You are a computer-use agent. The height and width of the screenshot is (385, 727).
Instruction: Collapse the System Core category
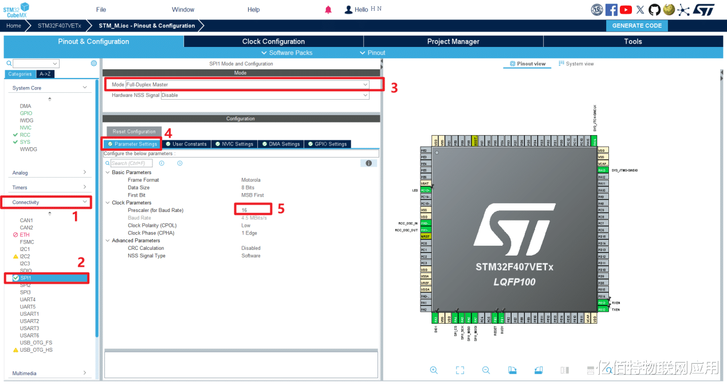pos(85,88)
